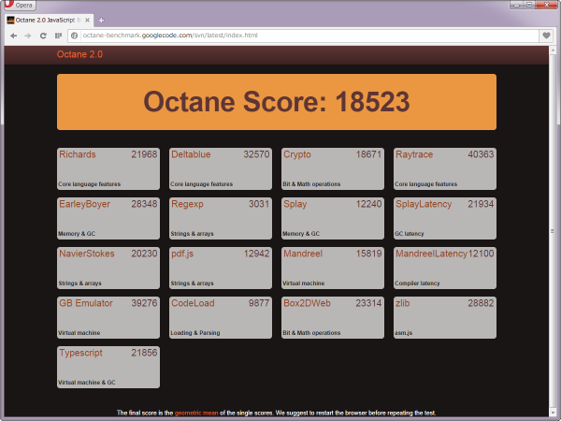
Task: Open a new tab with plus button
Action: tap(101, 20)
